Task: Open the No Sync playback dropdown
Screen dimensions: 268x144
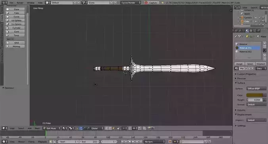Action: click(x=154, y=142)
